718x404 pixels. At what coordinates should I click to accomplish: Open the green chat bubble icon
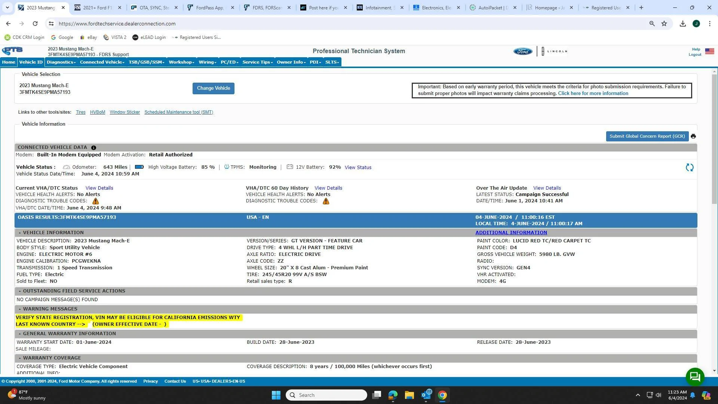695,377
